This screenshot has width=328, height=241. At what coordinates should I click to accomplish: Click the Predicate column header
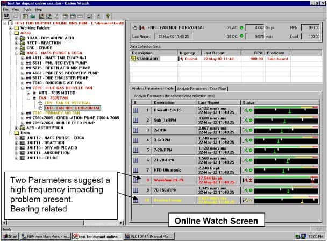pyautogui.click(x=277, y=53)
